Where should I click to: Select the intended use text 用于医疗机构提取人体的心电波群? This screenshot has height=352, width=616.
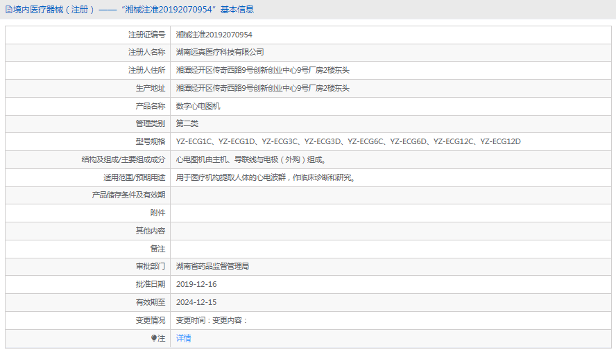230,178
